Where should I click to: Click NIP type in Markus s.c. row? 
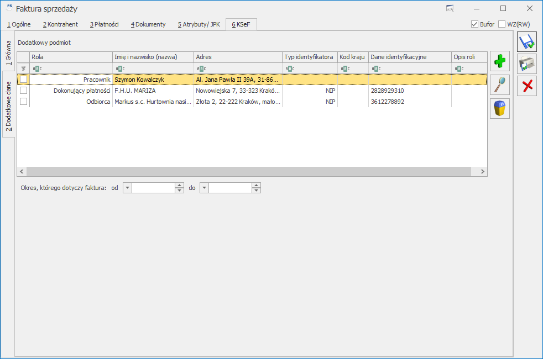[x=310, y=102]
